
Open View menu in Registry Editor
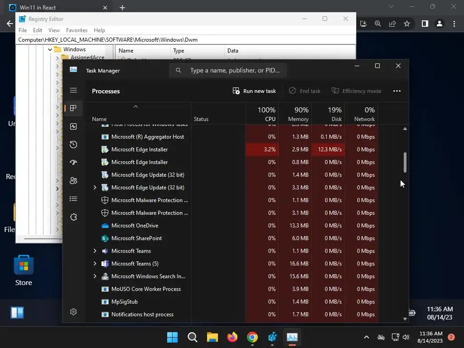tap(54, 30)
